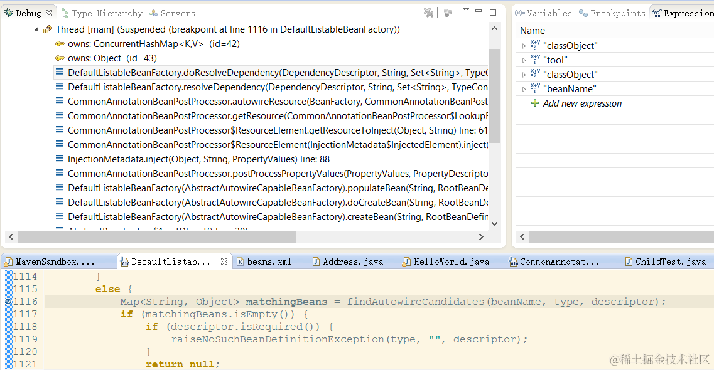Select the Expressions view tab
714x370 pixels.
(x=683, y=13)
